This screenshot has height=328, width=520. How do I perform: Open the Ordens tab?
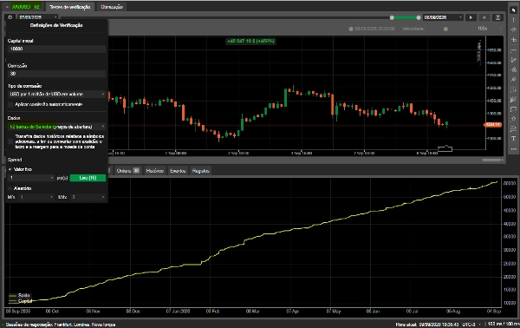[127, 171]
